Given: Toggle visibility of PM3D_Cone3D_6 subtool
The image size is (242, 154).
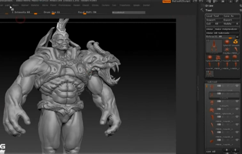Looking at the screenshot, I should tap(237, 124).
